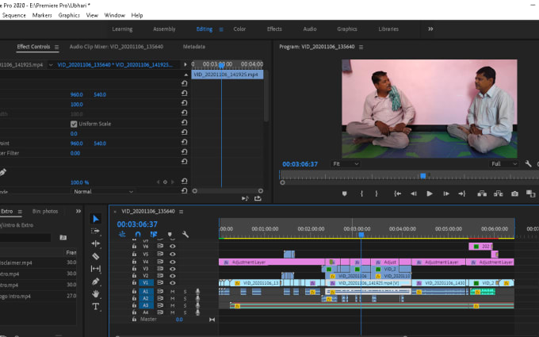Open the Markers menu
Screen dimensions: 539x337
(42, 15)
